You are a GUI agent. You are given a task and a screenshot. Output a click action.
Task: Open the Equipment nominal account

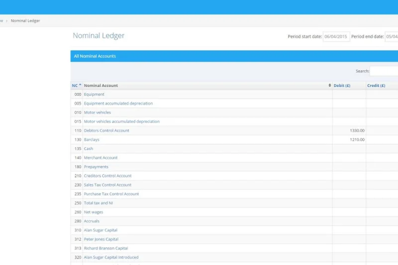[x=94, y=94]
